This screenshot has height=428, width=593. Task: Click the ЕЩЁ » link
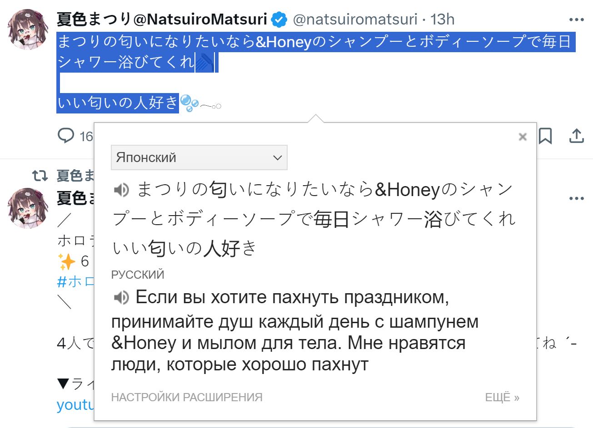click(502, 398)
